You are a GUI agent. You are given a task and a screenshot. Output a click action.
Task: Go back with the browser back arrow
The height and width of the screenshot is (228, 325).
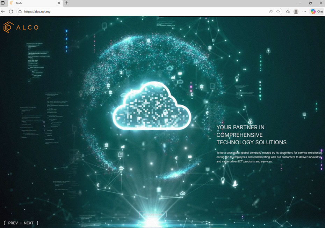click(3, 12)
